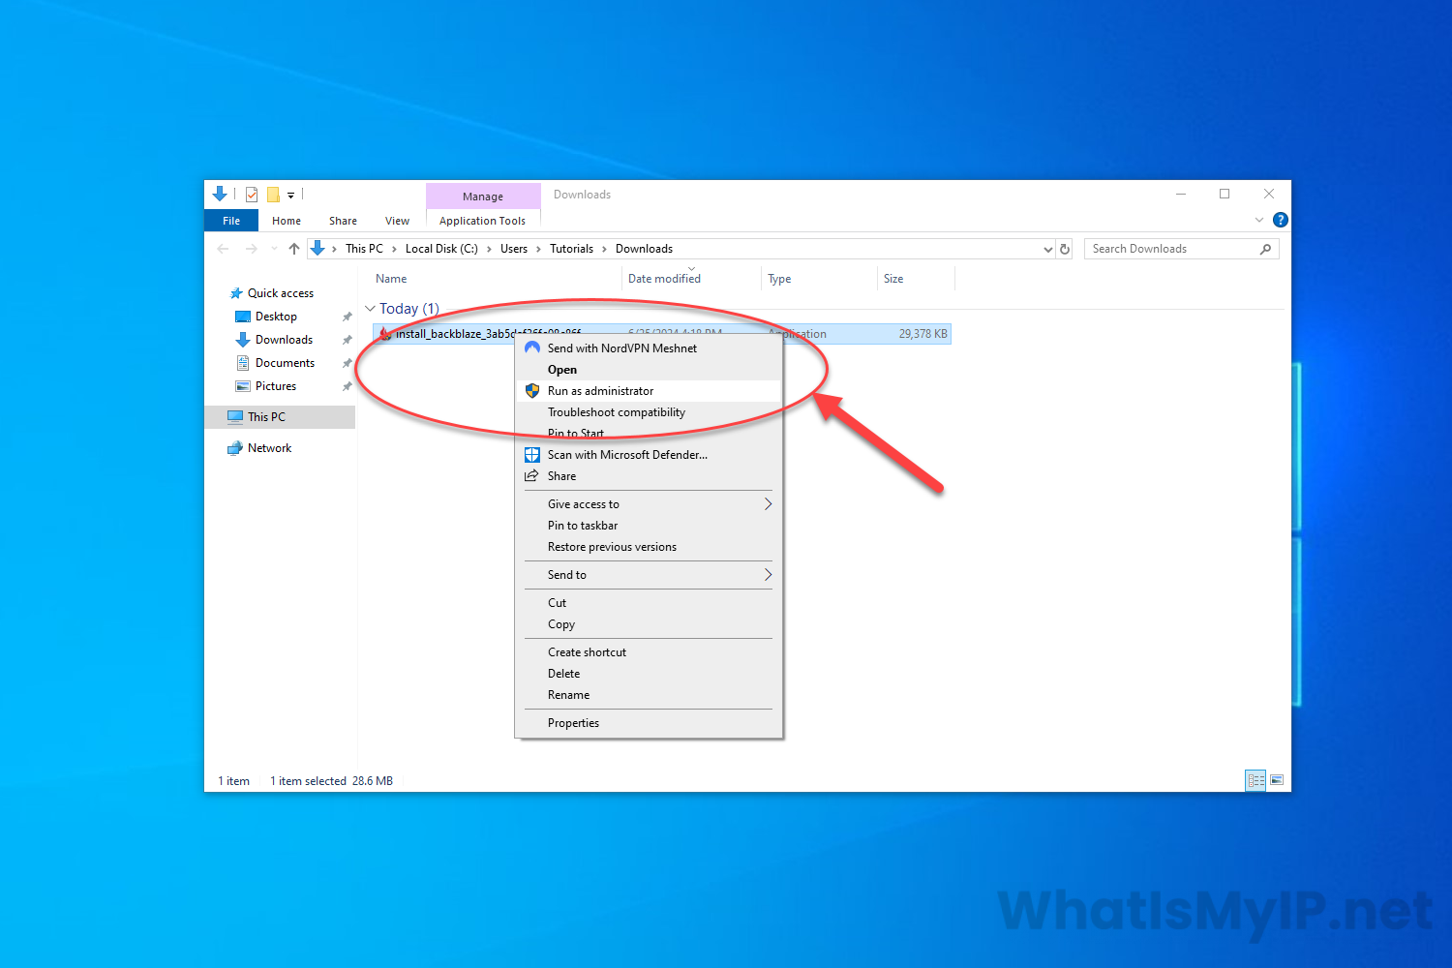The width and height of the screenshot is (1452, 968).
Task: Choose Rename in the context menu
Action: 649,695
